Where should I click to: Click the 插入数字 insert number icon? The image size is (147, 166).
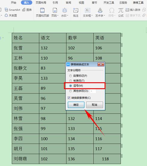(133, 10)
